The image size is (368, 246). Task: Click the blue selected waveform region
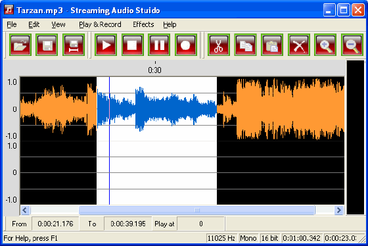pos(156,109)
